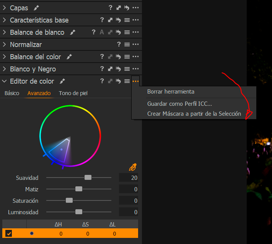Click the Luminosidad slider handle
The height and width of the screenshot is (244, 272).
(79, 212)
